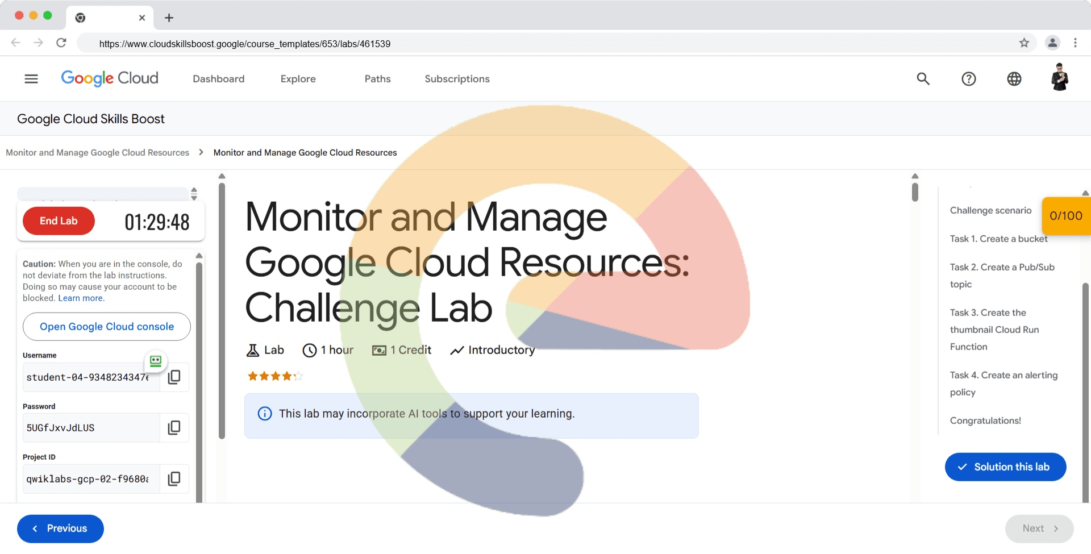
Task: Click the Solution this lab button
Action: [x=1005, y=467]
